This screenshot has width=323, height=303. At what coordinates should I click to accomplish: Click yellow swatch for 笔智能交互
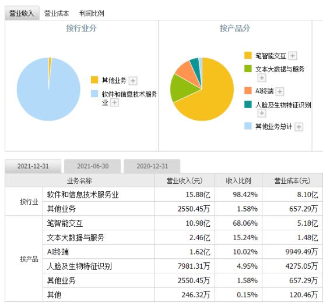click(x=248, y=55)
